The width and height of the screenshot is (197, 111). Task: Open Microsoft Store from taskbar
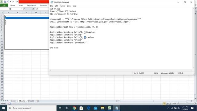point(81,108)
